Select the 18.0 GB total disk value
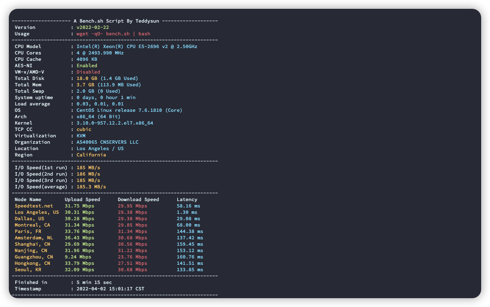Image resolution: width=490 pixels, height=307 pixels. tap(87, 78)
